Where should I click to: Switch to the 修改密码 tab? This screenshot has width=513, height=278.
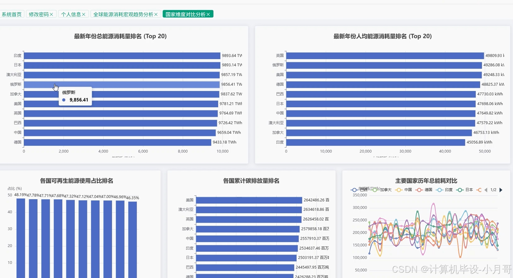[39, 14]
